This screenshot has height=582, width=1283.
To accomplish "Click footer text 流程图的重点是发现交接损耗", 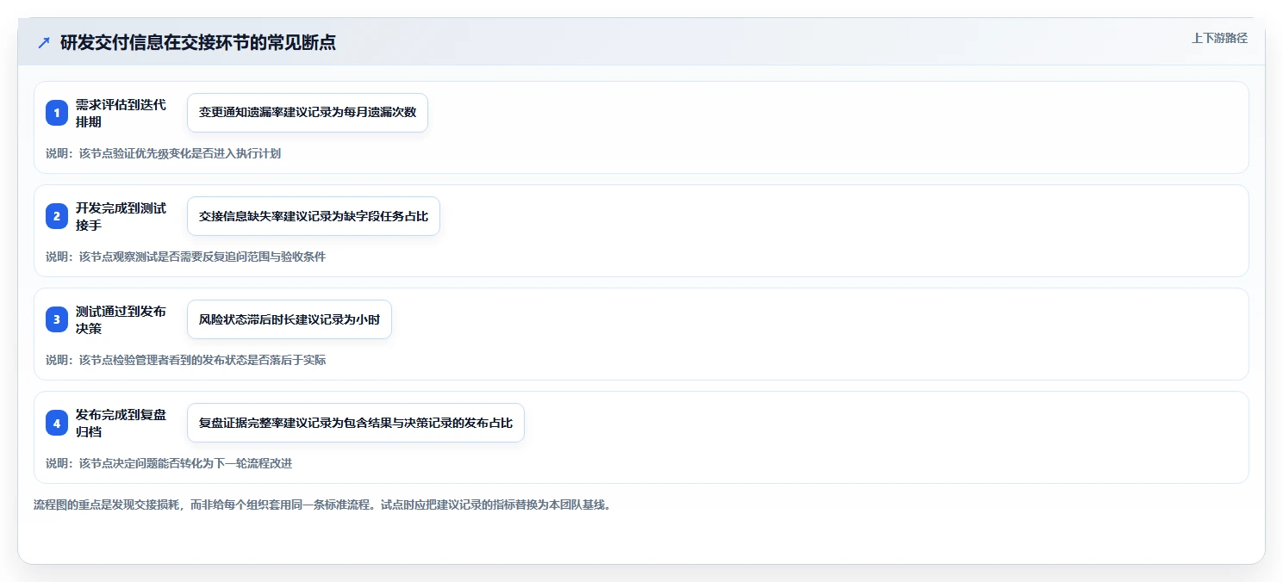I will coord(322,505).
